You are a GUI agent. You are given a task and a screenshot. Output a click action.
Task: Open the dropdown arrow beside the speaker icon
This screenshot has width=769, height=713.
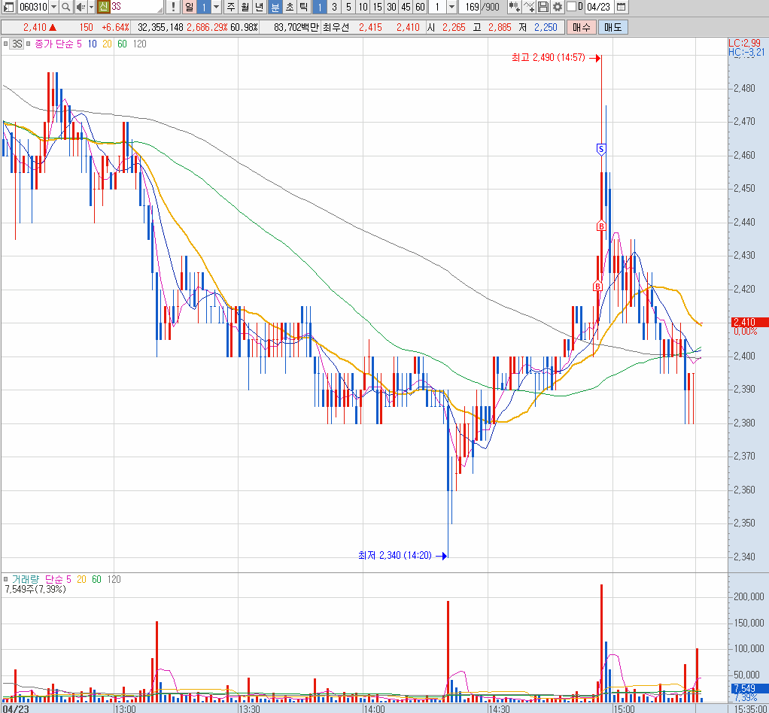pos(91,8)
